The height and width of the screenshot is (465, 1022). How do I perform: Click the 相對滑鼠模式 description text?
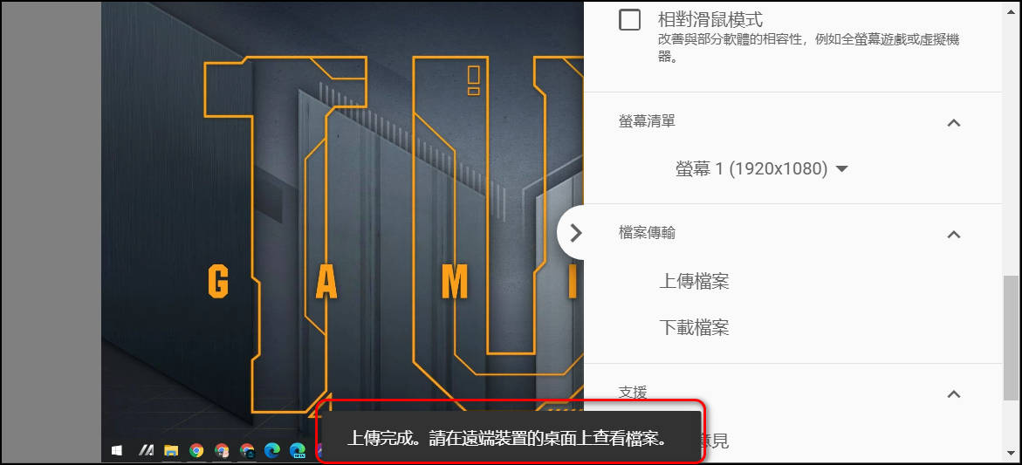pos(808,48)
